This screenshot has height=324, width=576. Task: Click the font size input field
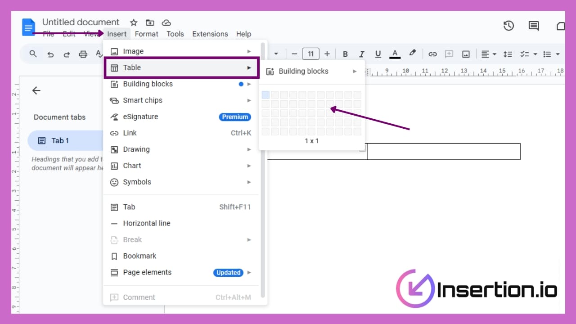(x=310, y=54)
